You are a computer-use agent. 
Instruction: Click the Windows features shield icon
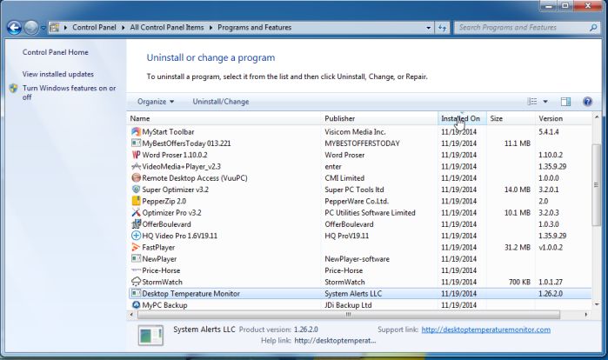coord(14,89)
